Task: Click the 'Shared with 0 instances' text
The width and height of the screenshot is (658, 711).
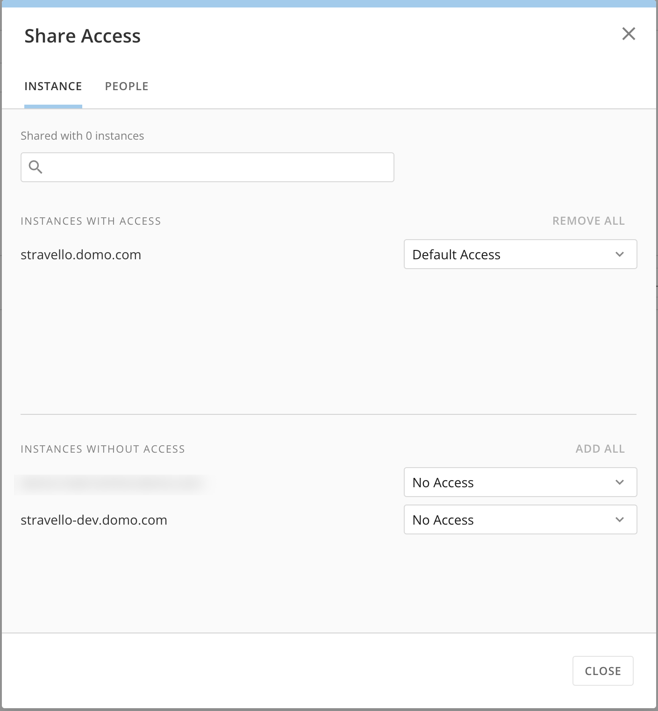Action: click(x=82, y=136)
